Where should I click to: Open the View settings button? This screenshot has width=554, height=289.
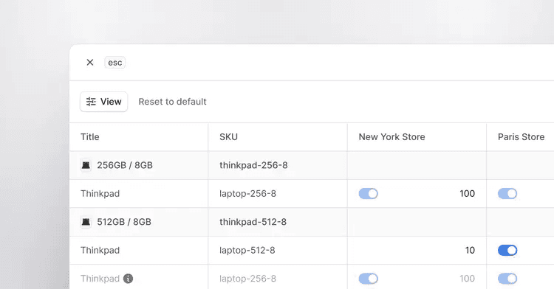(x=103, y=102)
